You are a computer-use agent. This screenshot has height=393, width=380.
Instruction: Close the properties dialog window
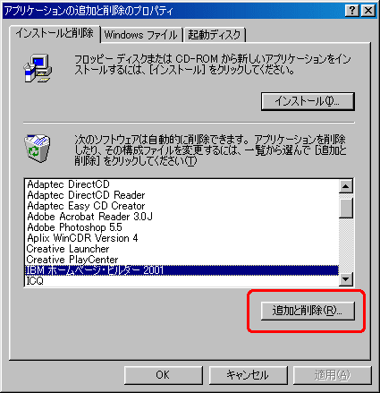[368, 11]
